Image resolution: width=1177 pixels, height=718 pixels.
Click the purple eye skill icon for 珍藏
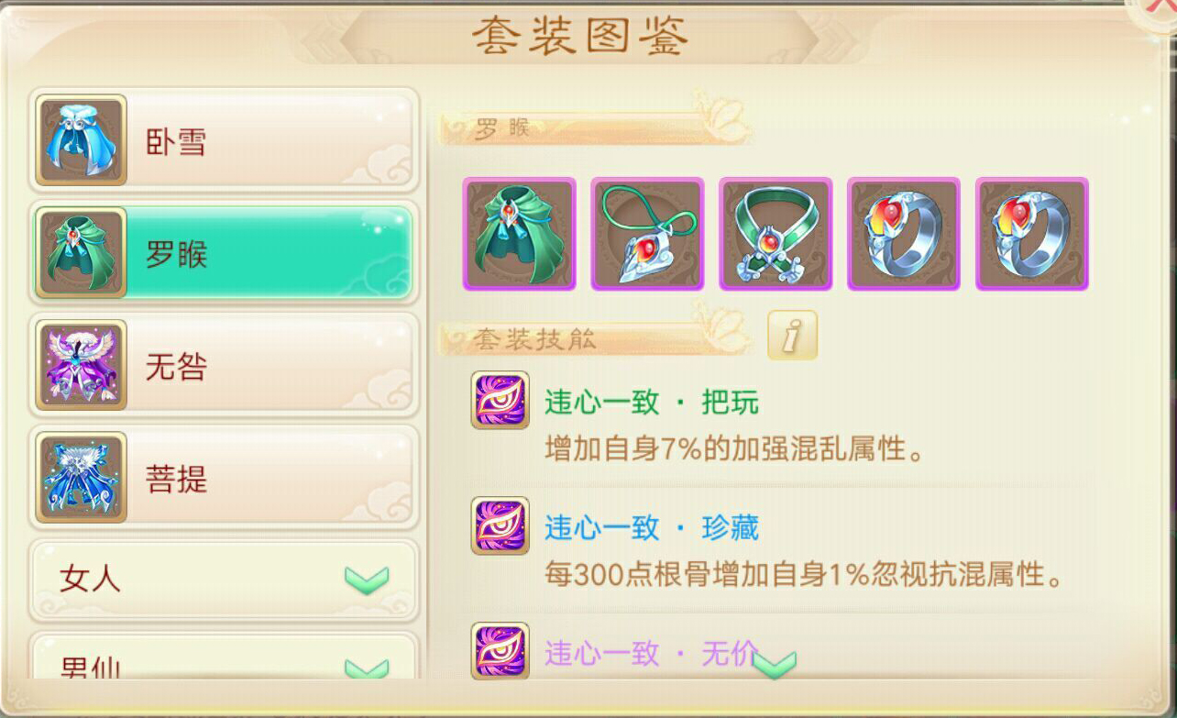500,525
